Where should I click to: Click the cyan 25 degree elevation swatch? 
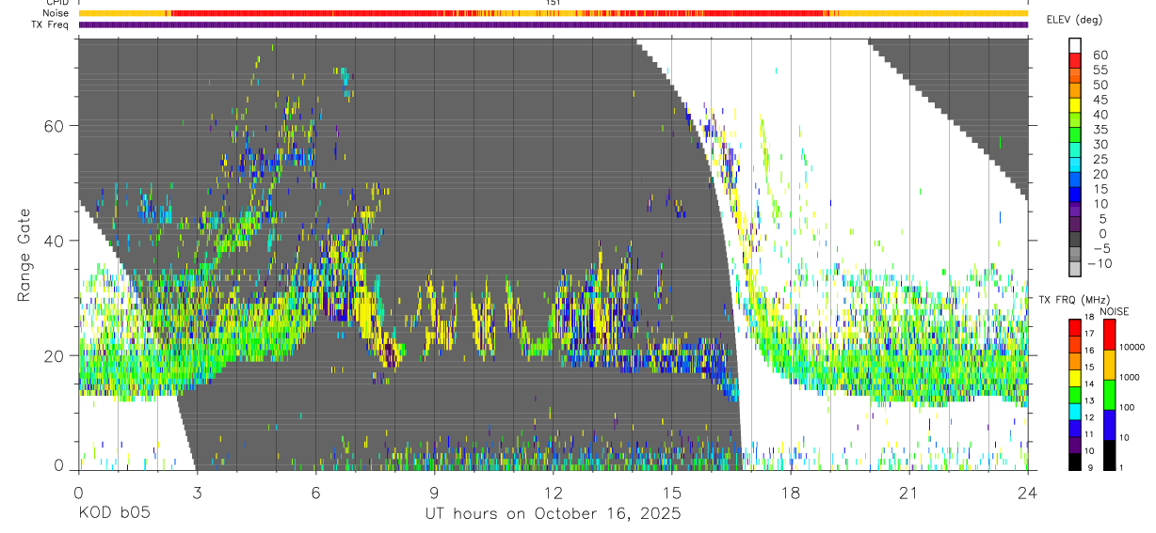click(1076, 165)
